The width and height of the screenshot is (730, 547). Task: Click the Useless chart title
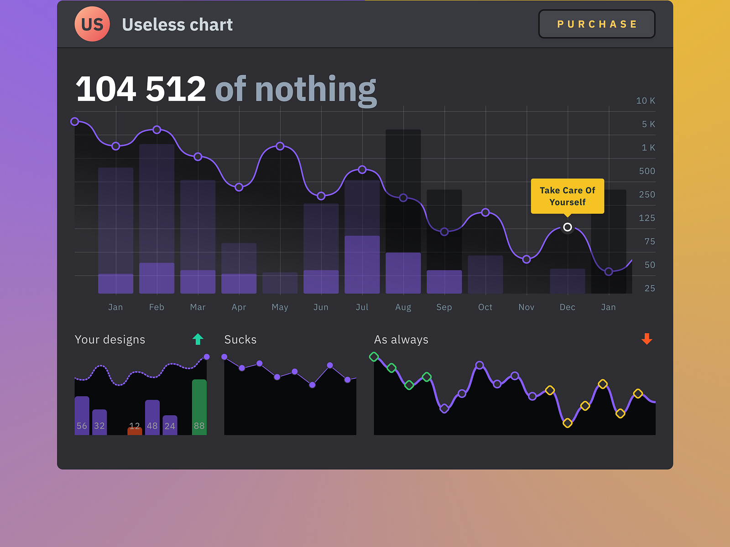coord(177,25)
